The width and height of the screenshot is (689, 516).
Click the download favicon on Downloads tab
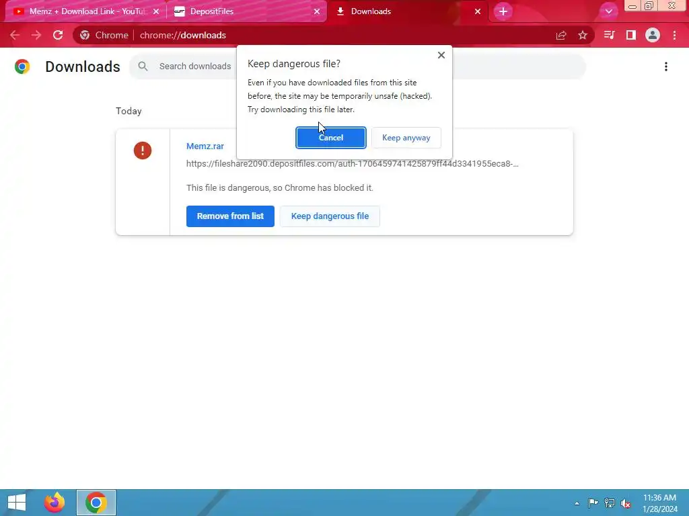[x=340, y=11]
